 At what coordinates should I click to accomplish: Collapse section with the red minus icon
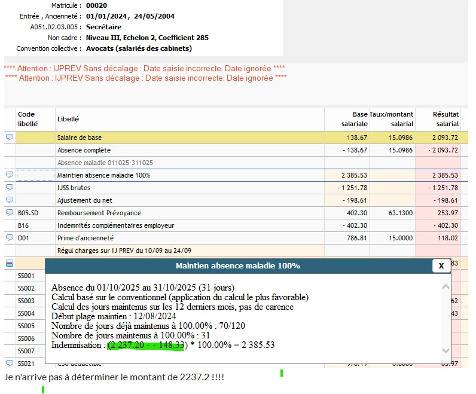pos(10,263)
